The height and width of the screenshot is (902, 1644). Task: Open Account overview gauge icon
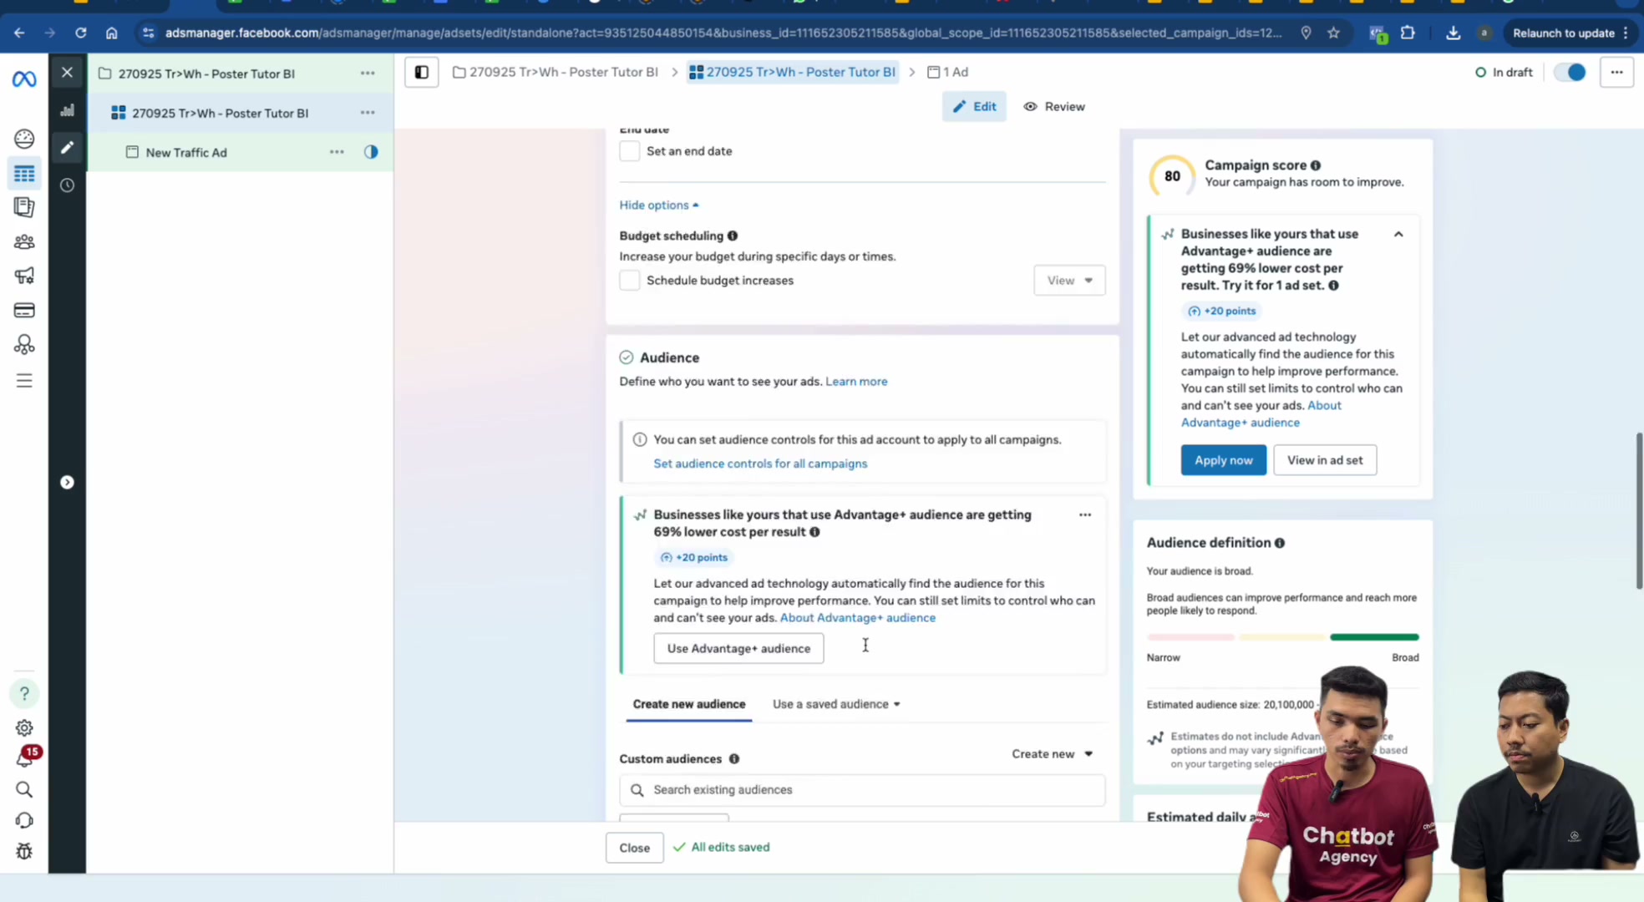point(24,139)
